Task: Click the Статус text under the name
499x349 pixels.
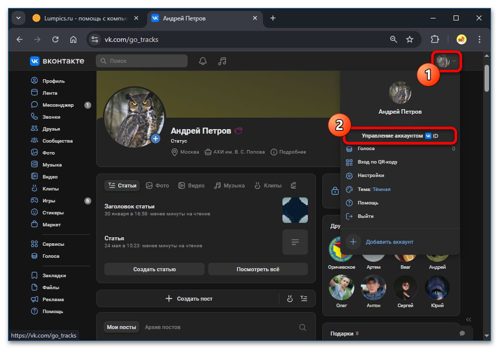Action: pos(179,141)
